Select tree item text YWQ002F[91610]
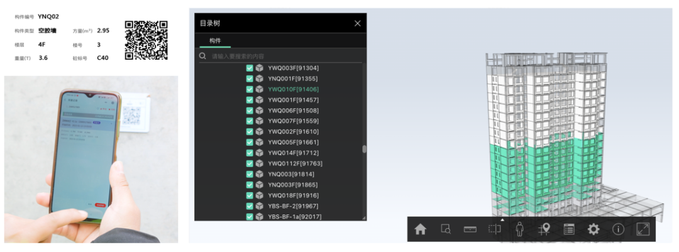The image size is (679, 252). pyautogui.click(x=293, y=131)
